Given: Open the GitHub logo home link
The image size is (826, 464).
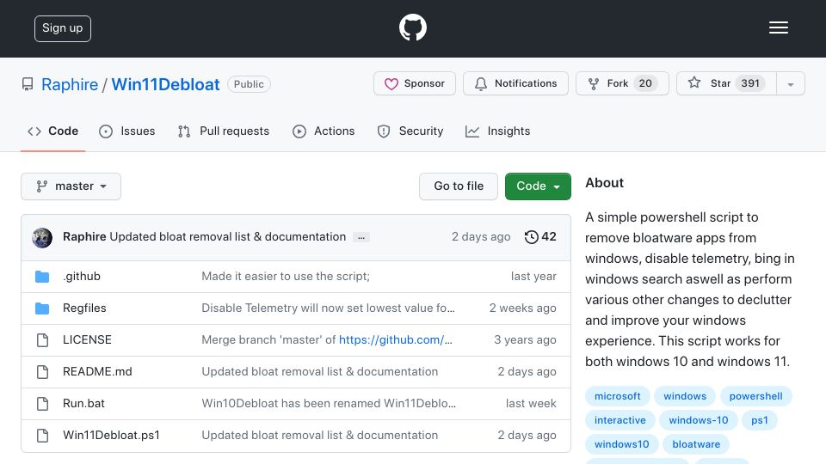Looking at the screenshot, I should (412, 27).
